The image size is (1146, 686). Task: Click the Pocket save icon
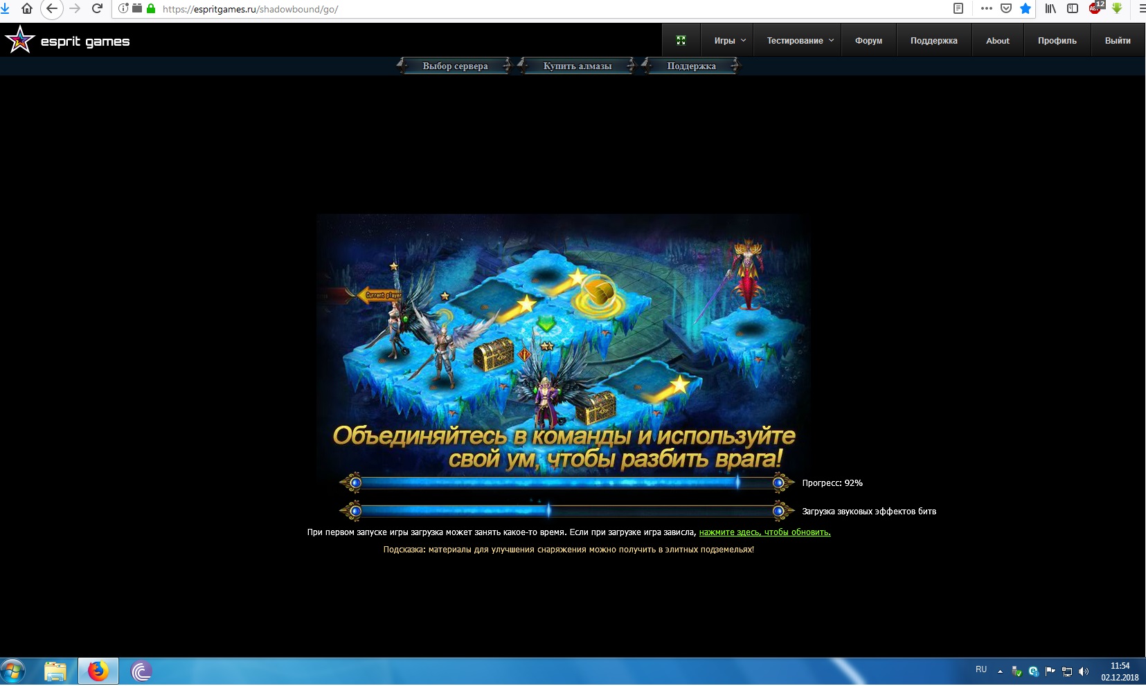click(1006, 9)
